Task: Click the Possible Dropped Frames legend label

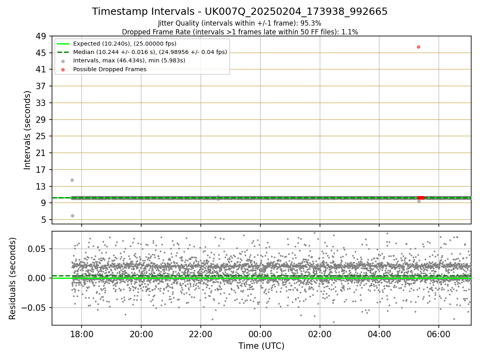Action: [x=110, y=69]
